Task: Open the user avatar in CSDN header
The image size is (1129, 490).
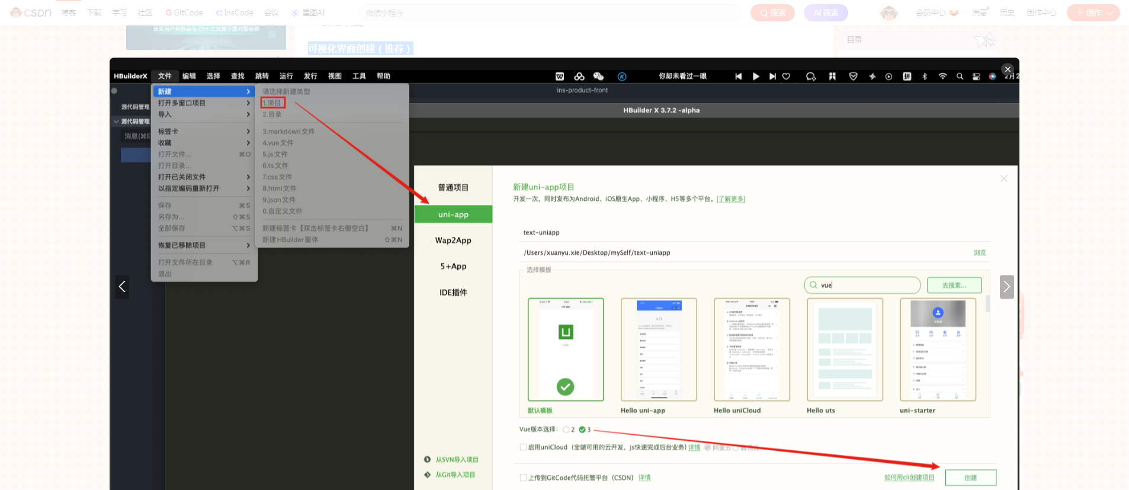Action: 889,12
